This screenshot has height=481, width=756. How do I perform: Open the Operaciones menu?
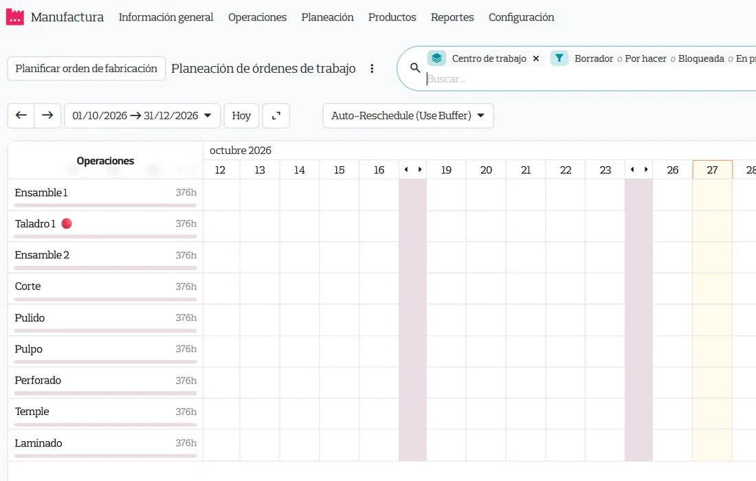pyautogui.click(x=258, y=17)
